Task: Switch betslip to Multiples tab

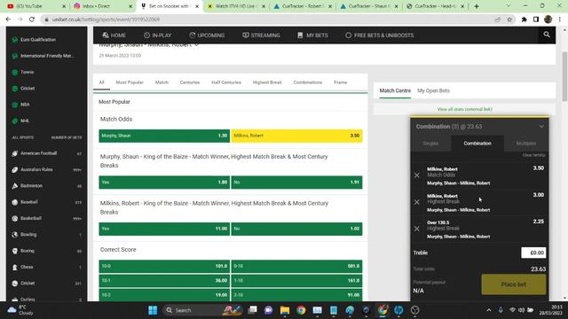Action: point(526,144)
